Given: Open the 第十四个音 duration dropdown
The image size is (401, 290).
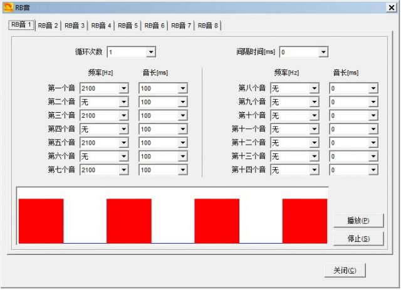Looking at the screenshot, I should pyautogui.click(x=373, y=170).
